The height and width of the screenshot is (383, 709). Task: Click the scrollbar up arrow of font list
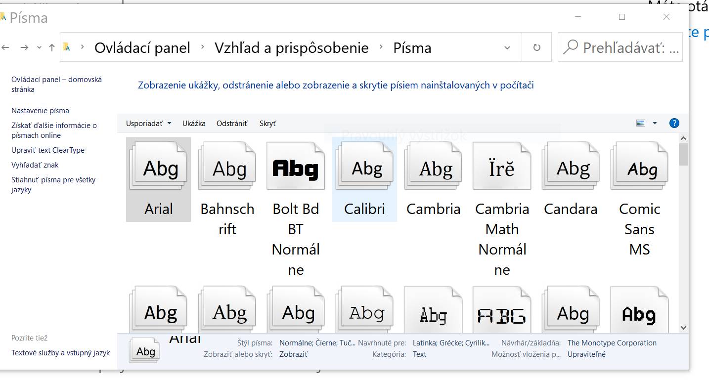[684, 139]
